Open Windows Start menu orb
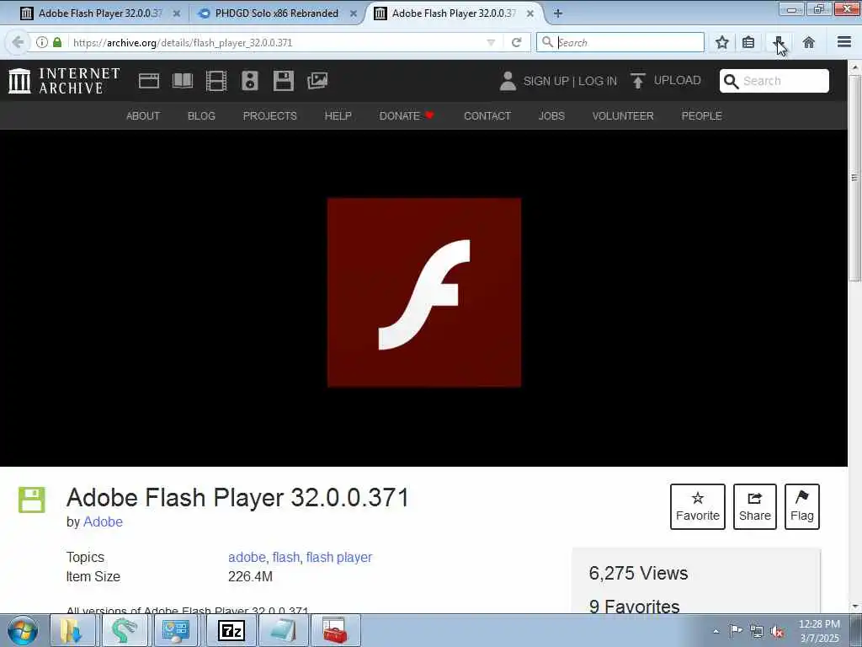Image resolution: width=862 pixels, height=647 pixels. tap(23, 630)
